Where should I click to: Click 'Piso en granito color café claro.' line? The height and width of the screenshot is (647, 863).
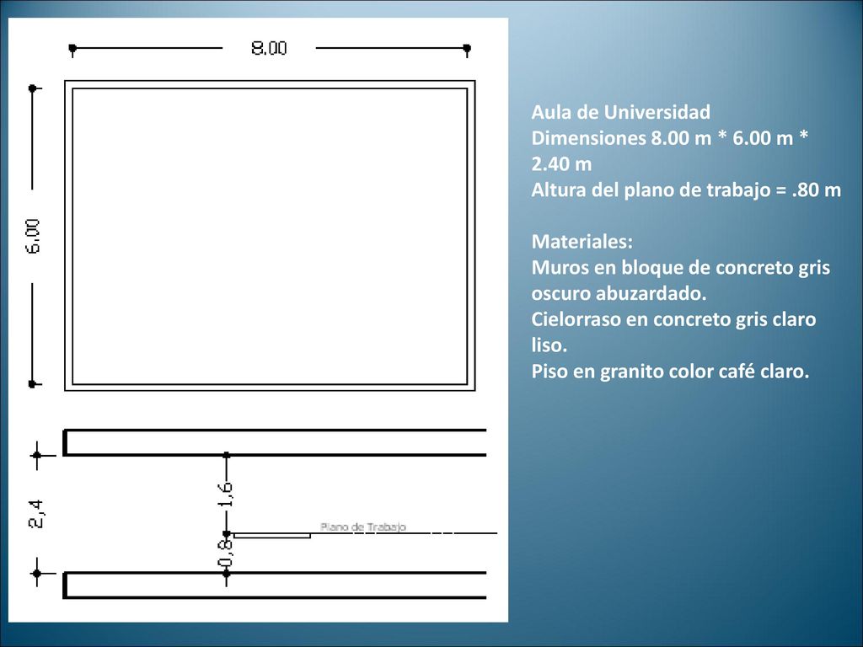coord(670,372)
